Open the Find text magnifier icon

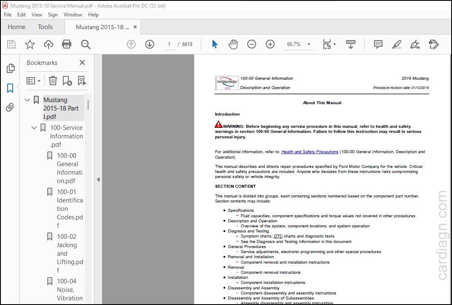pyautogui.click(x=86, y=44)
